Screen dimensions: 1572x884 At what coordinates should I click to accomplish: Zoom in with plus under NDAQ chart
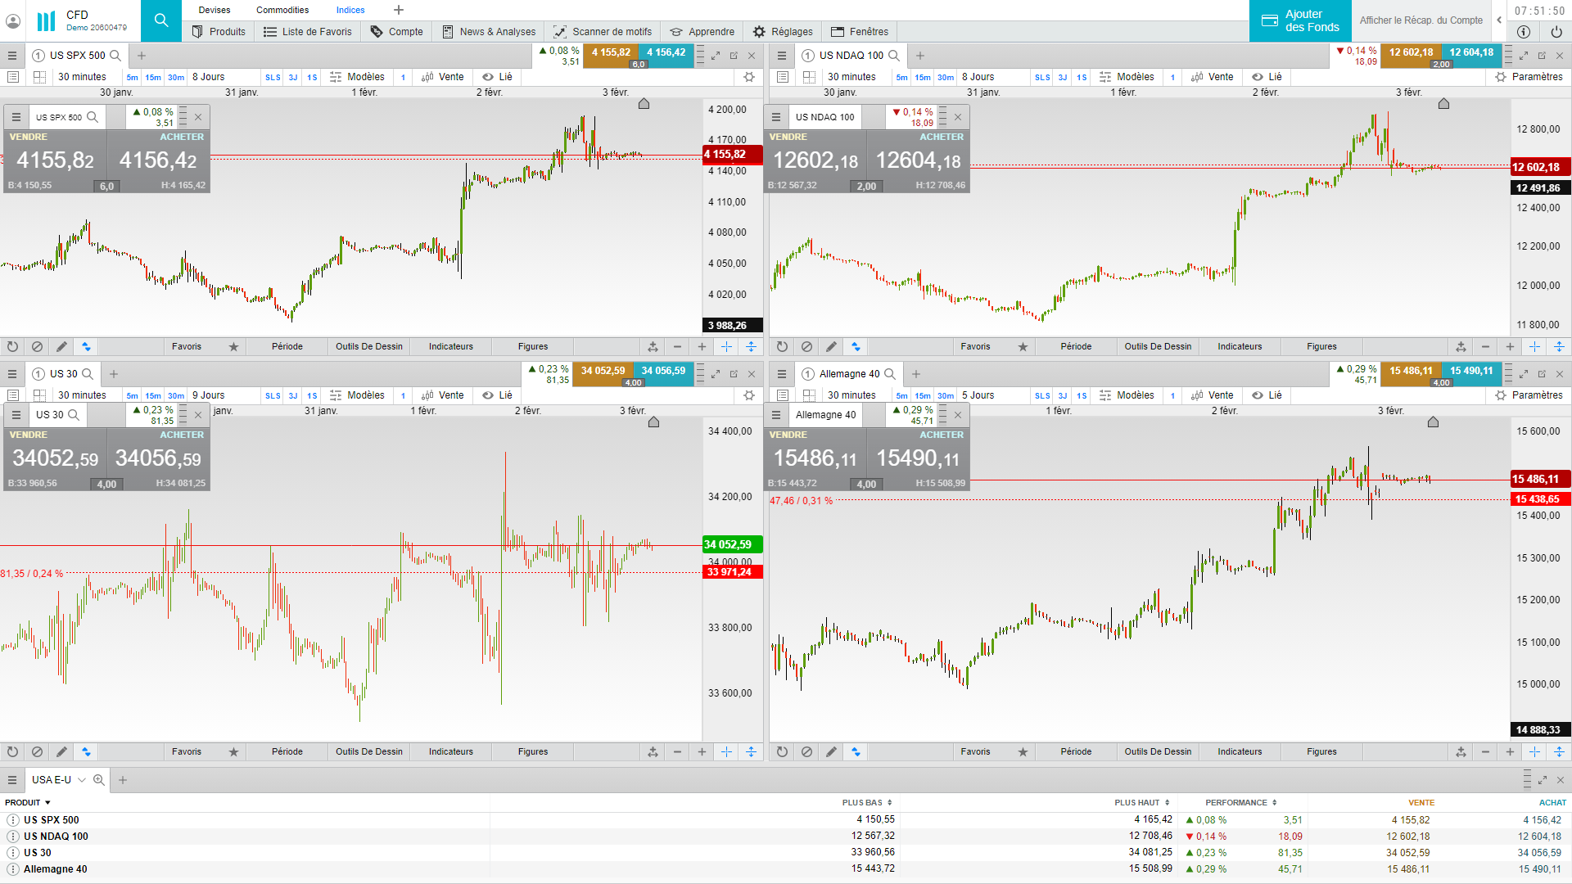1510,346
